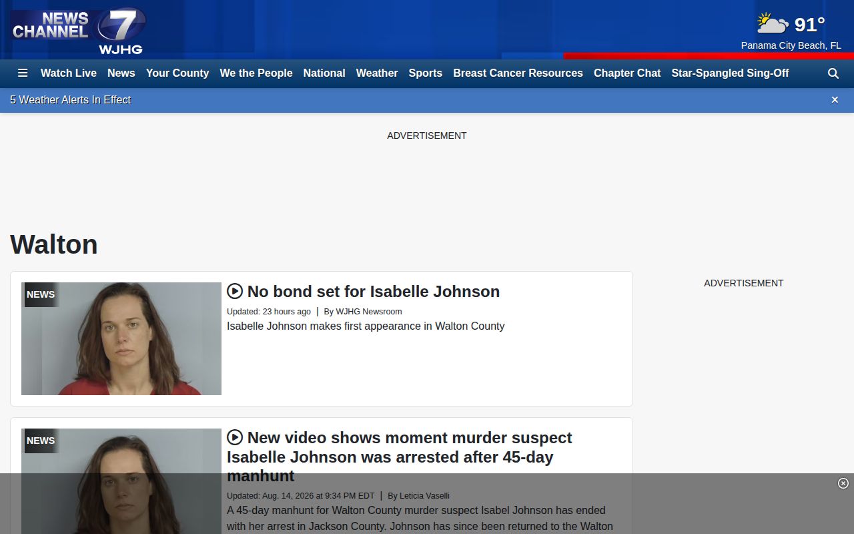This screenshot has height=534, width=854.
Task: View the 5 Weather Alerts In Effect
Action: (70, 99)
